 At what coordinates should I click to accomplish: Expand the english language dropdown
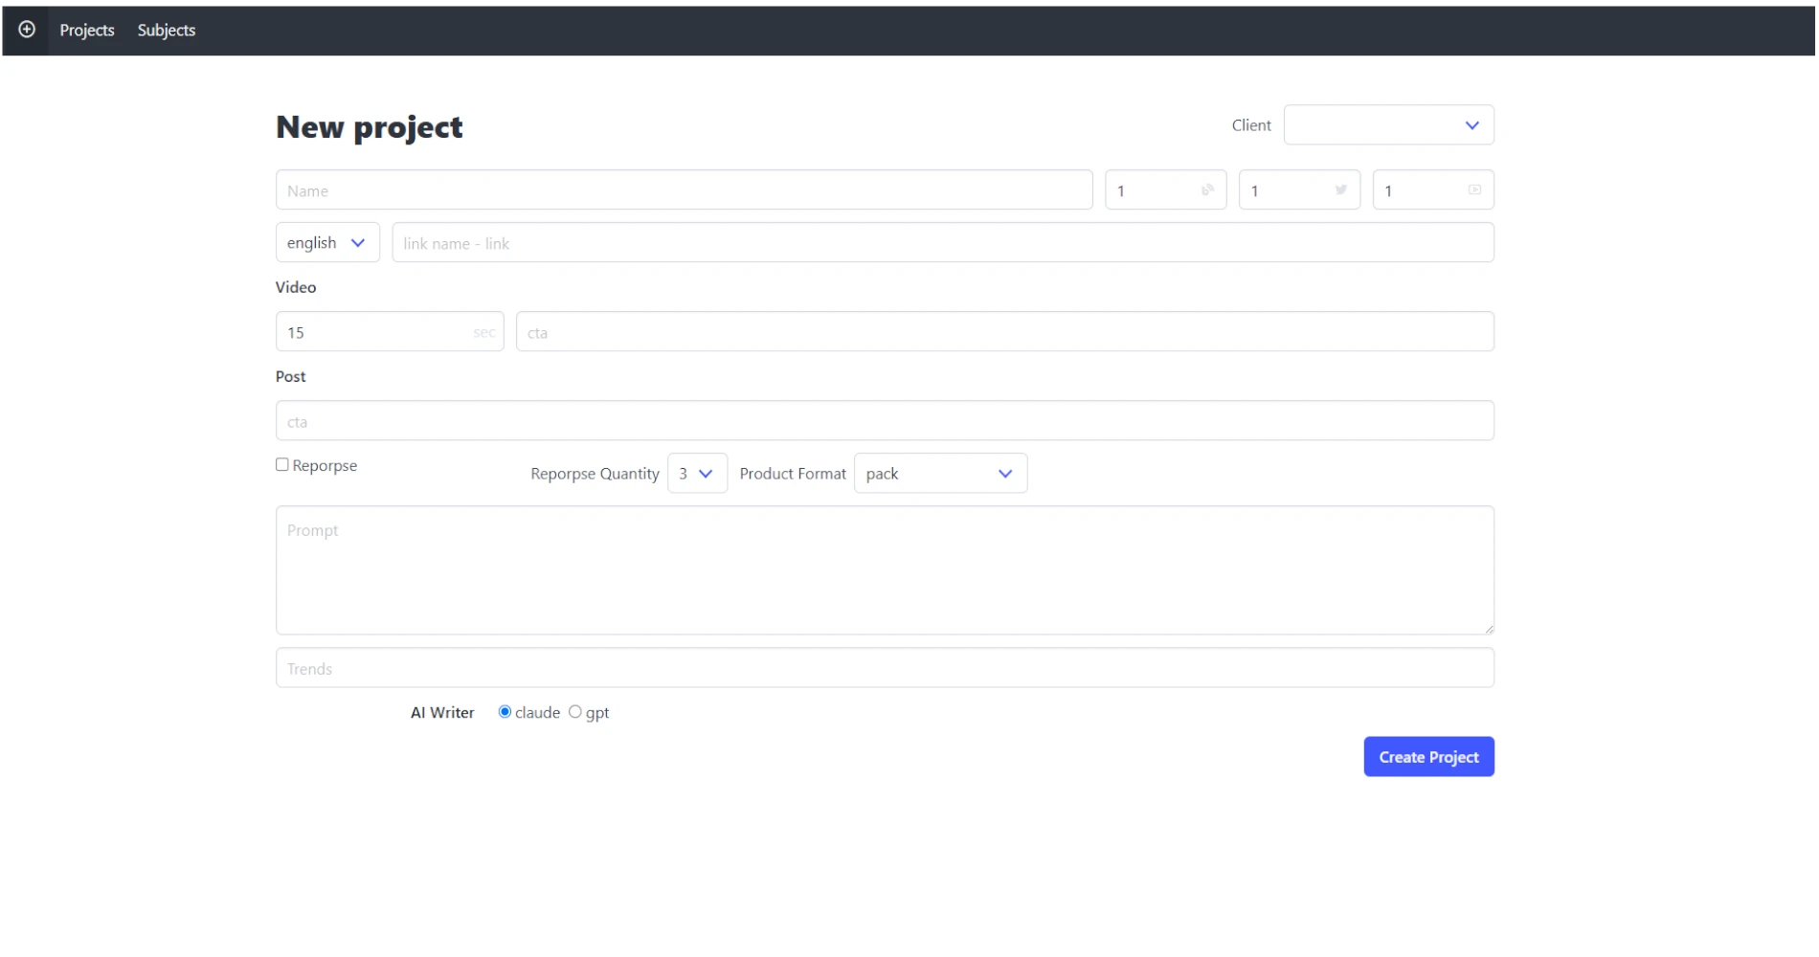pyautogui.click(x=327, y=243)
